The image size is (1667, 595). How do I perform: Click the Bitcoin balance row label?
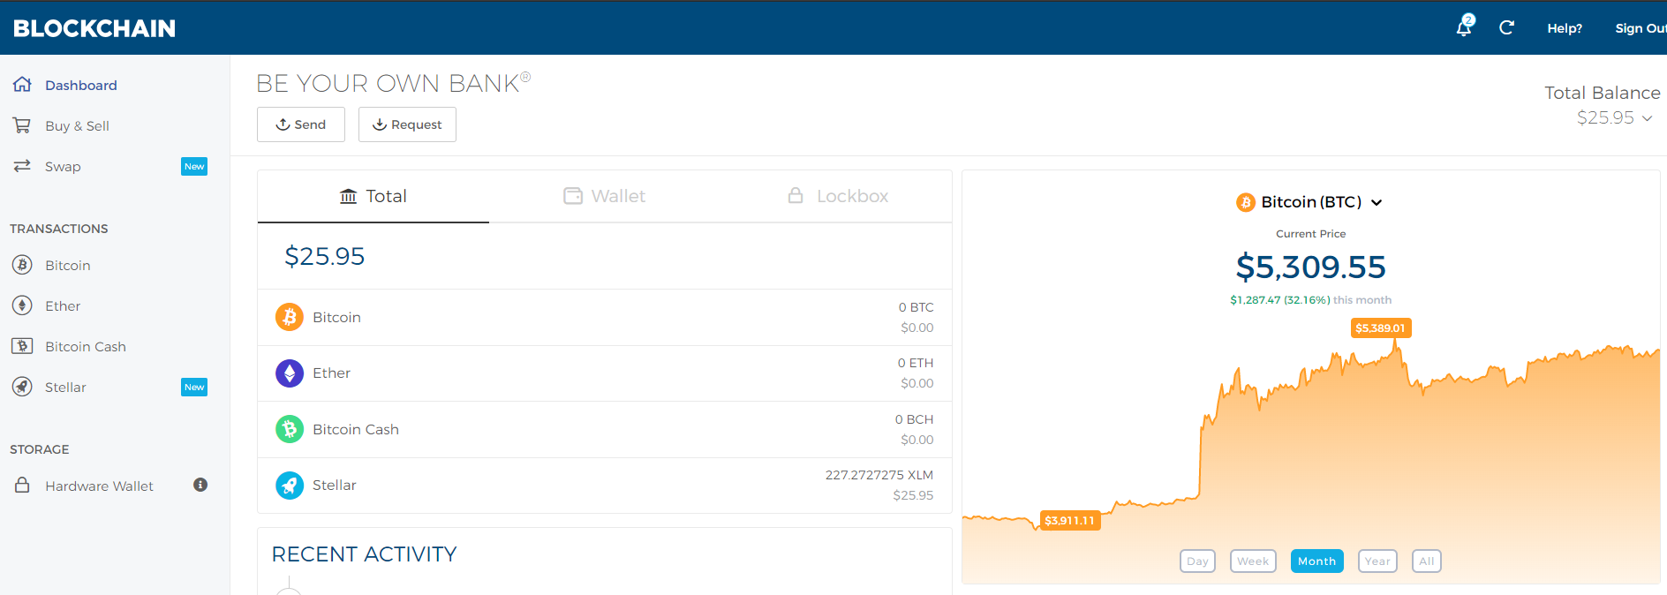pyautogui.click(x=336, y=318)
